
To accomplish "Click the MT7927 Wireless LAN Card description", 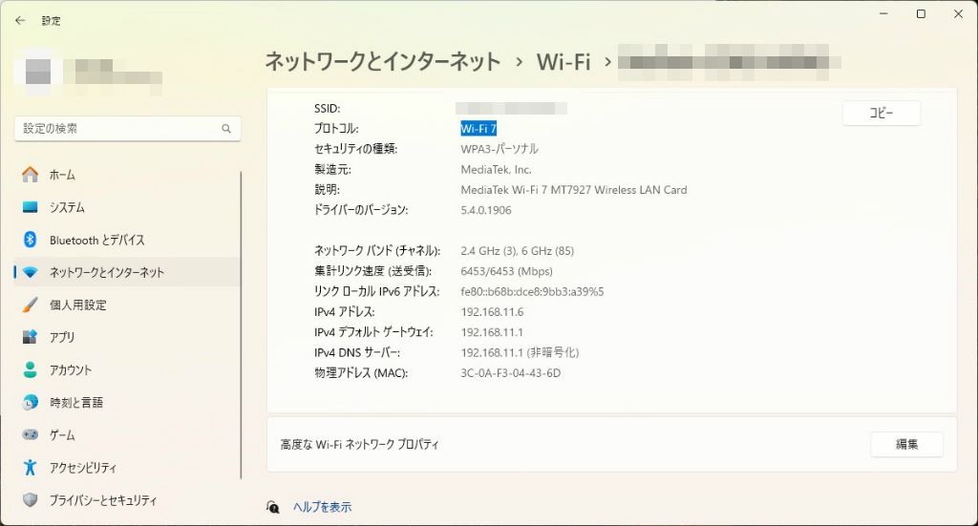I will click(x=574, y=189).
